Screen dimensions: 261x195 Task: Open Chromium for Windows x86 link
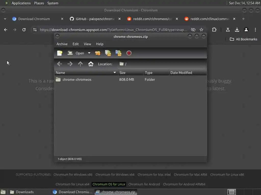pos(73,175)
